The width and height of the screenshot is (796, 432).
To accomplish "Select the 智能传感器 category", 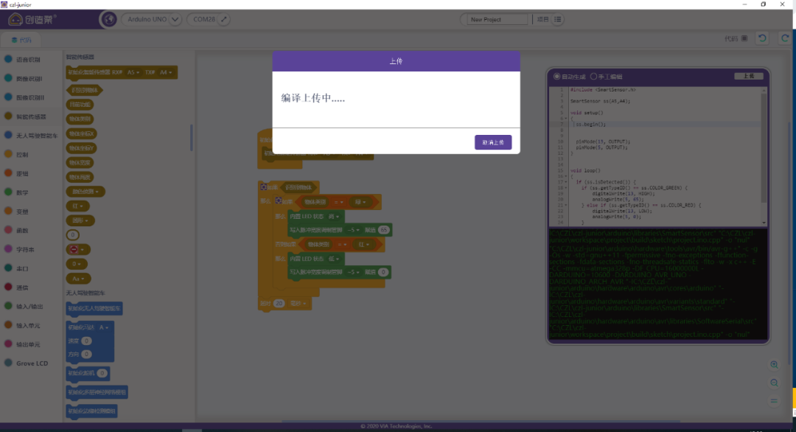I will pyautogui.click(x=29, y=116).
